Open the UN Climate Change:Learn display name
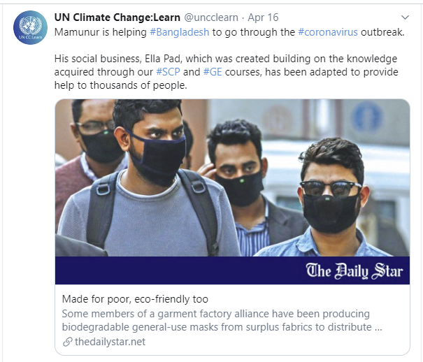Screen dimensions: 423x362 point(117,17)
